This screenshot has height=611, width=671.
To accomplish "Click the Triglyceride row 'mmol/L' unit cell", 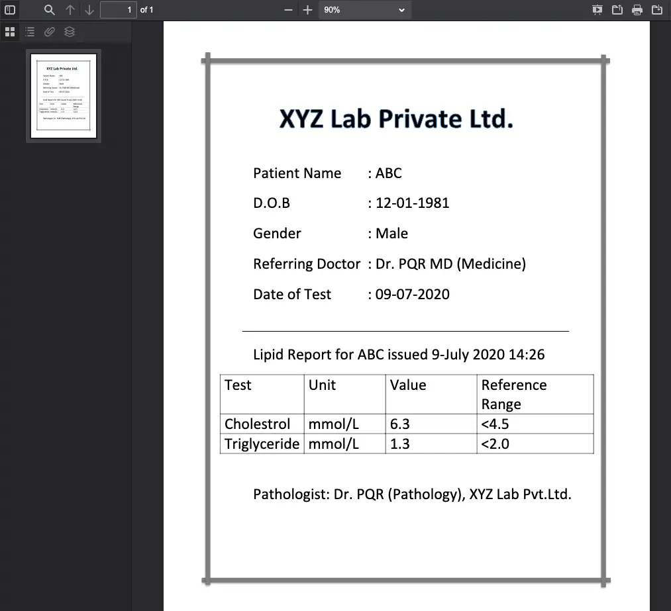I will click(x=345, y=444).
